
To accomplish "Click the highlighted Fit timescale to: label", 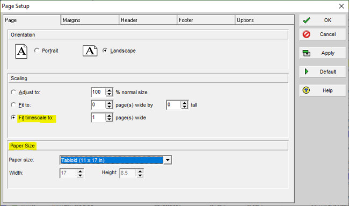I will (x=36, y=117).
